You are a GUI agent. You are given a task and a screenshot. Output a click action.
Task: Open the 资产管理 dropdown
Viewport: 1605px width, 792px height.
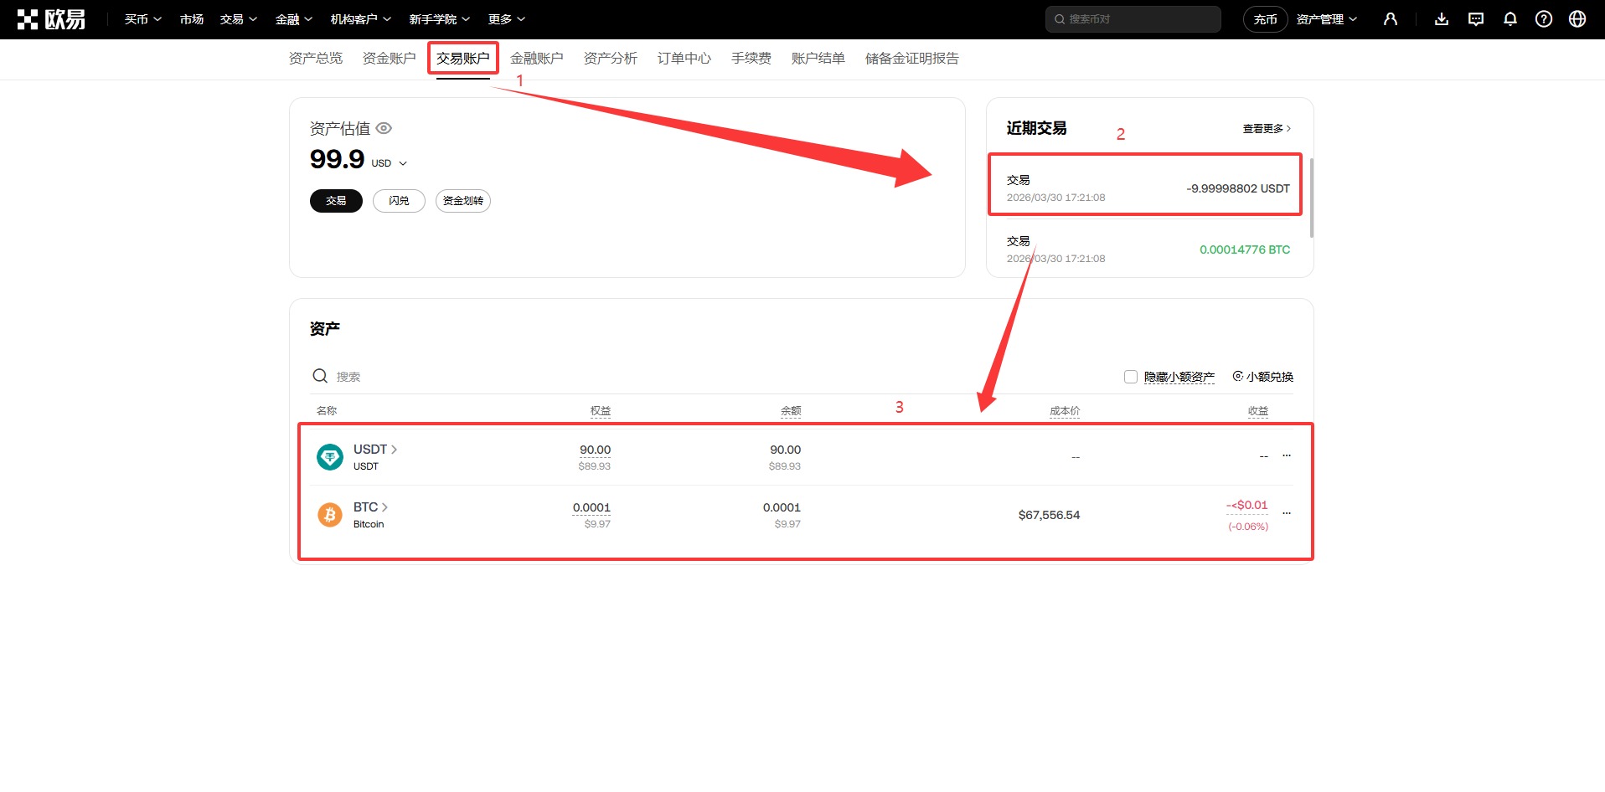click(1327, 19)
